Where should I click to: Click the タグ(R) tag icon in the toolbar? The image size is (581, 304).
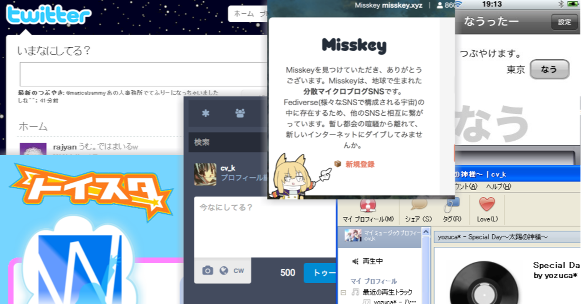point(451,205)
